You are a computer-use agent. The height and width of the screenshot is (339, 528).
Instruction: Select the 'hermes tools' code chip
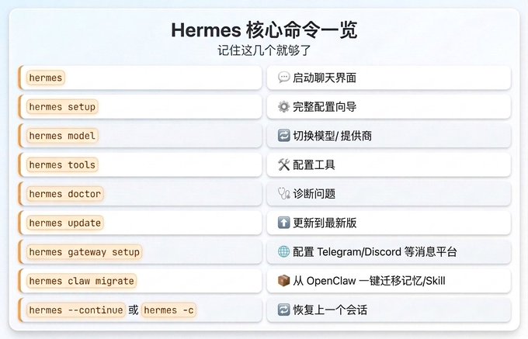click(x=62, y=165)
